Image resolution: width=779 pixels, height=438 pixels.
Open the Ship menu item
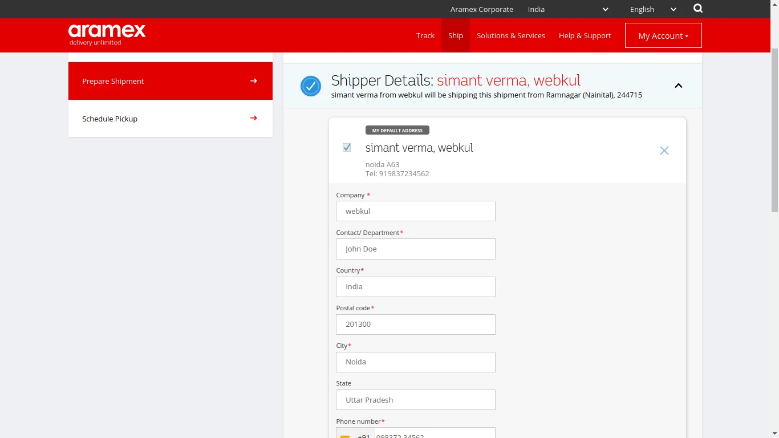pyautogui.click(x=456, y=35)
